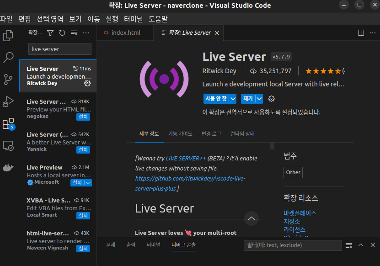Open the 실행 menu
Image resolution: width=380 pixels, height=266 pixels.
pos(112,19)
